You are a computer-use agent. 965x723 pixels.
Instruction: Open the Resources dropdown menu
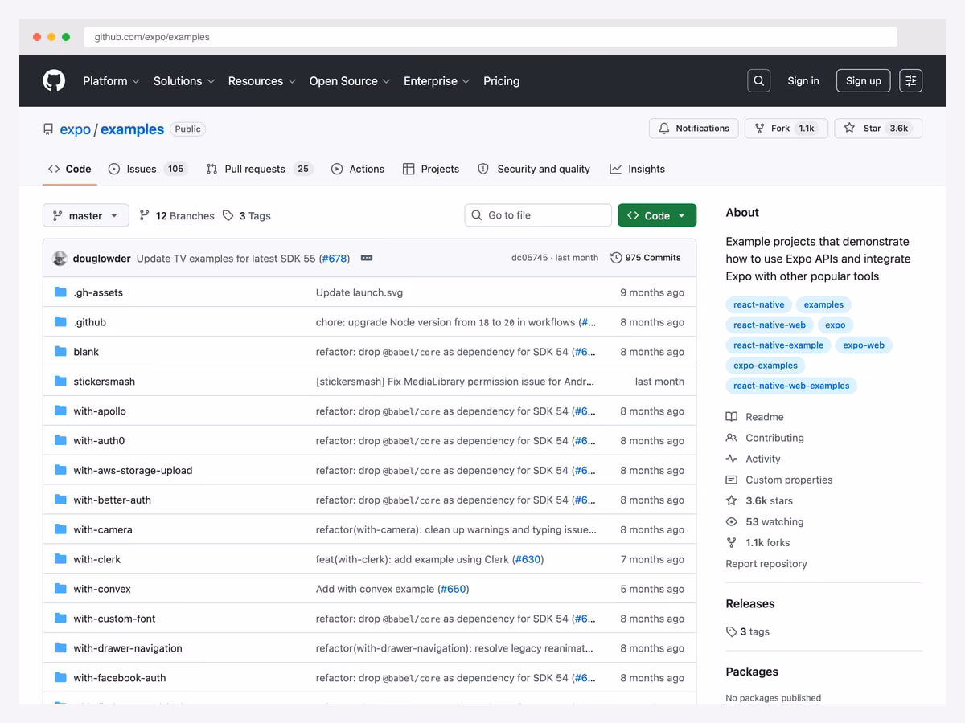click(x=262, y=81)
